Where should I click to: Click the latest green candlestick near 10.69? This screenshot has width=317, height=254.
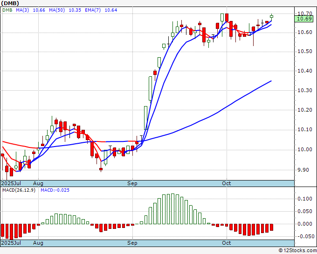[x=271, y=17]
